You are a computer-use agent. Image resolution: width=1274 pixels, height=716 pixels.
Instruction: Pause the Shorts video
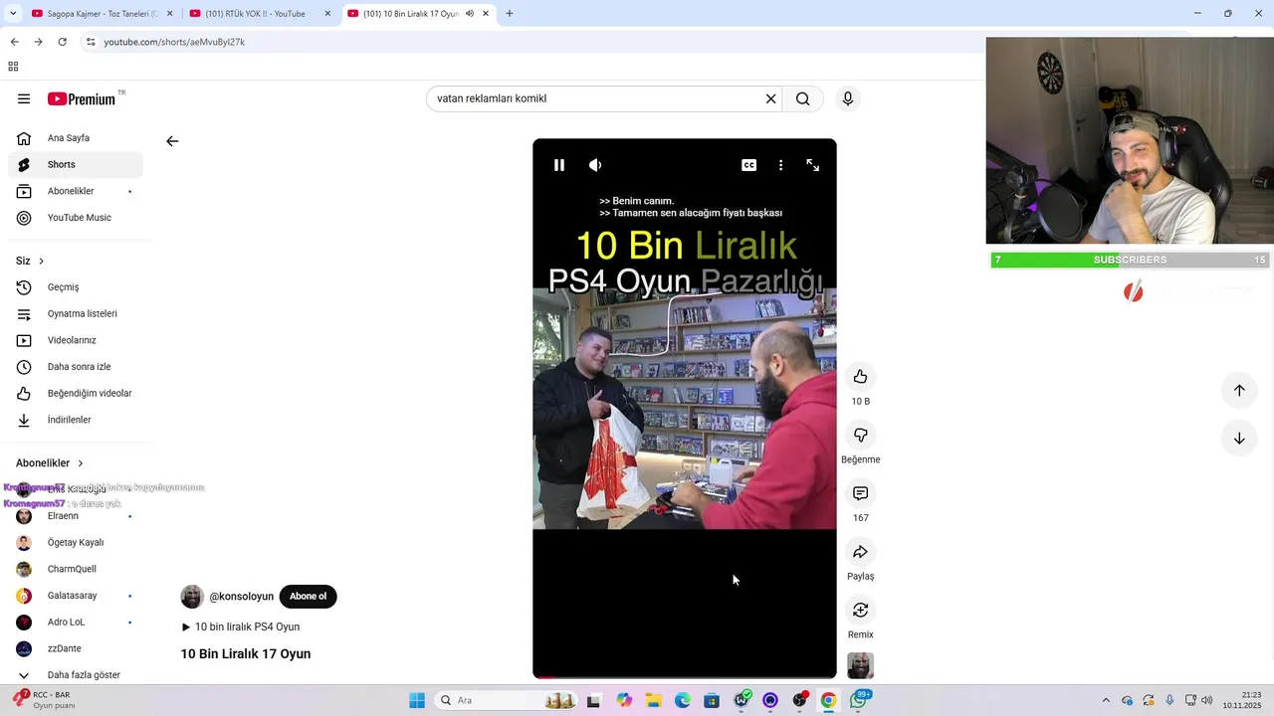point(559,165)
